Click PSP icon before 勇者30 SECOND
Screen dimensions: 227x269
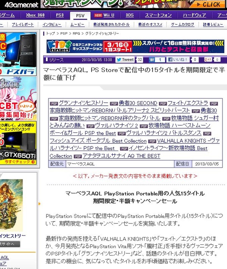(114, 104)
